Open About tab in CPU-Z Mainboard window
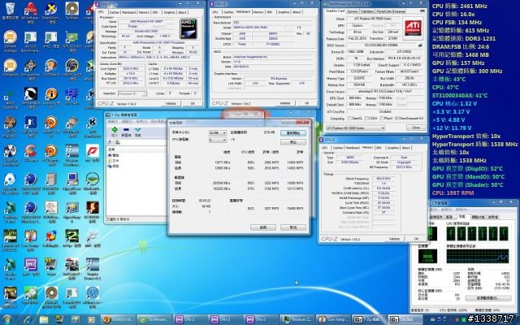520x325 pixels. (297, 12)
